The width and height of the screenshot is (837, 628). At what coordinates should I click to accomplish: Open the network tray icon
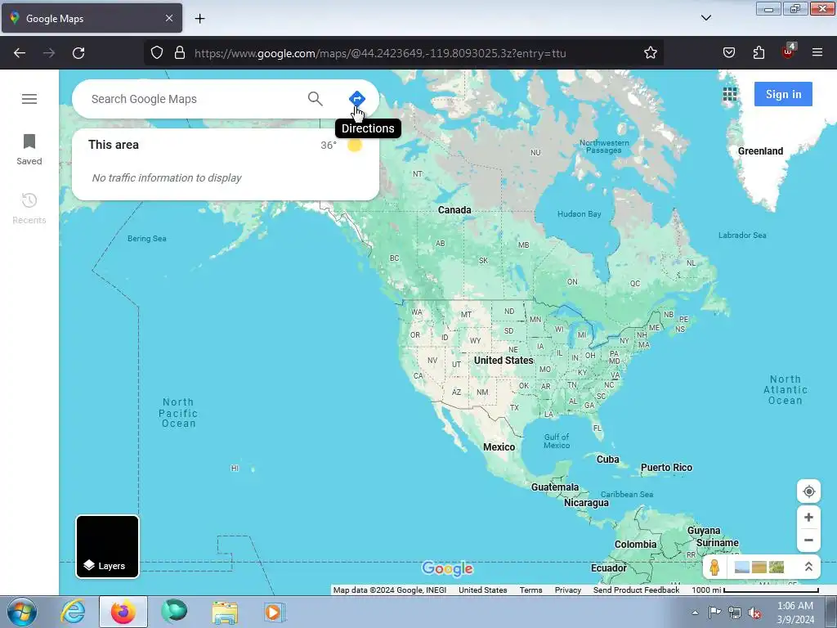(735, 613)
